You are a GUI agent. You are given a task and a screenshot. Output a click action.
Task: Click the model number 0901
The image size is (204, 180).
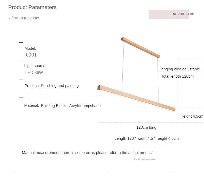click(x=31, y=55)
